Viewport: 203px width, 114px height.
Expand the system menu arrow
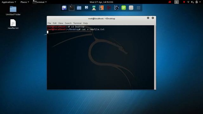[x=200, y=2]
